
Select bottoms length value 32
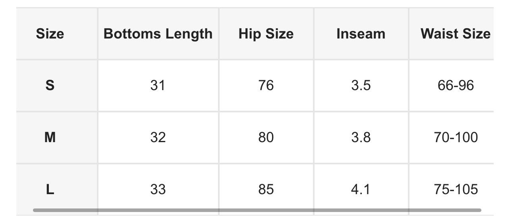158,137
